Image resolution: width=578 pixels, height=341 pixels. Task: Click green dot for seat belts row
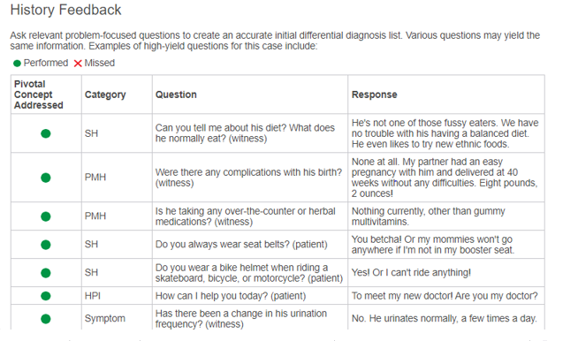click(46, 245)
